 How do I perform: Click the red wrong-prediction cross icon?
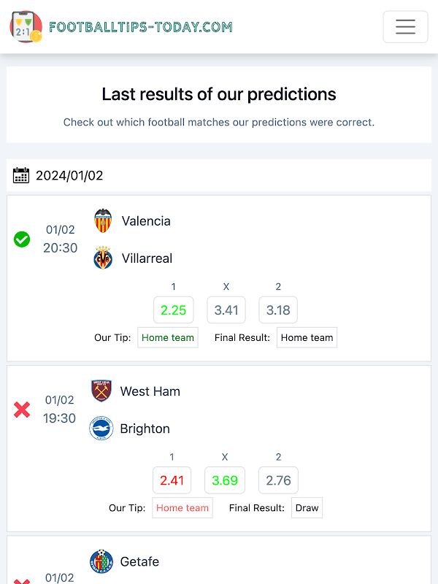pyautogui.click(x=22, y=410)
